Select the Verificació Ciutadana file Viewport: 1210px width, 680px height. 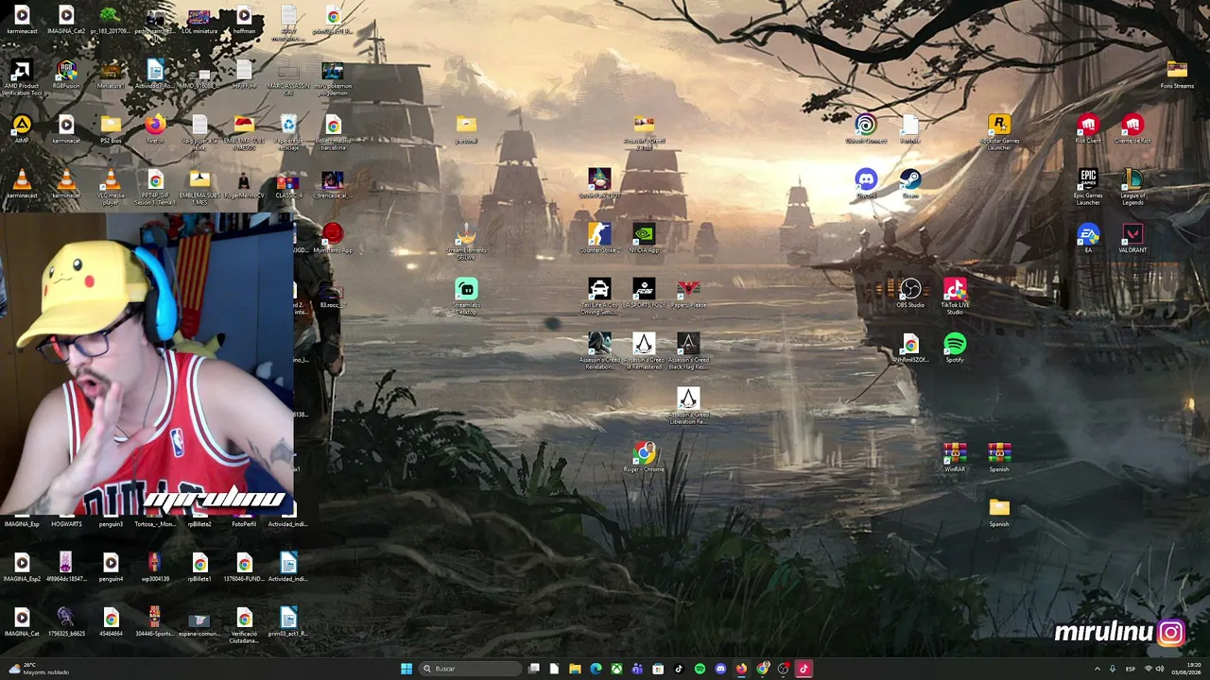244,626
